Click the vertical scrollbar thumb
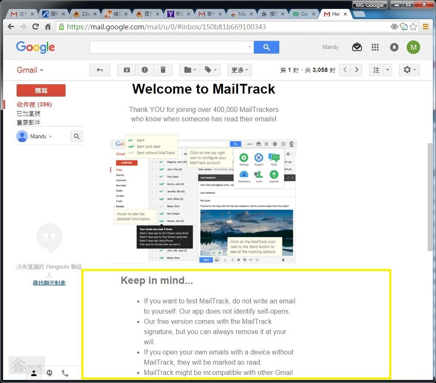The width and height of the screenshot is (436, 383). 430,197
